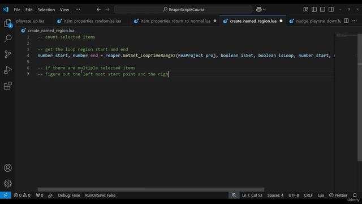Click create_named_region.lua breadcrumb

pos(51,31)
